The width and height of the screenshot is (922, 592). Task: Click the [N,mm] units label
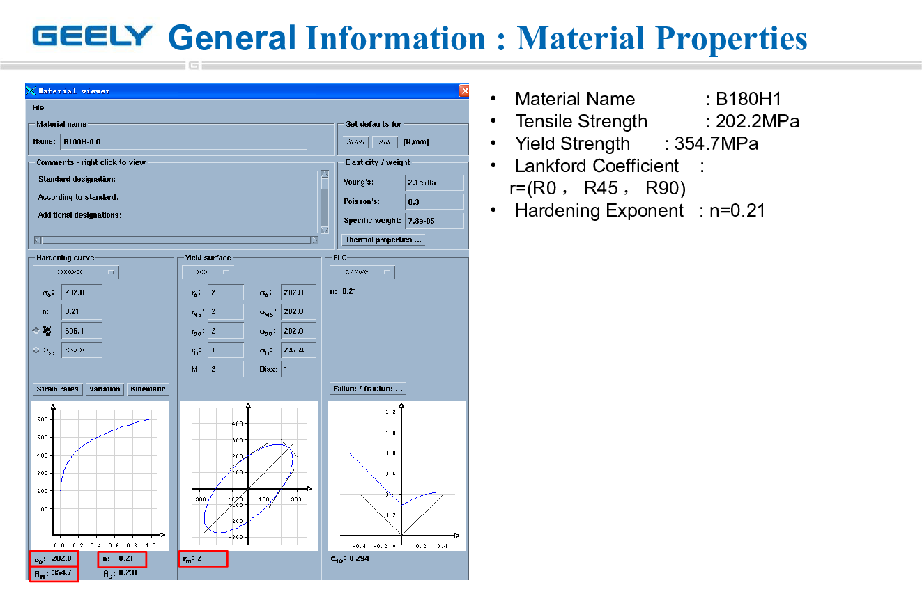[415, 142]
